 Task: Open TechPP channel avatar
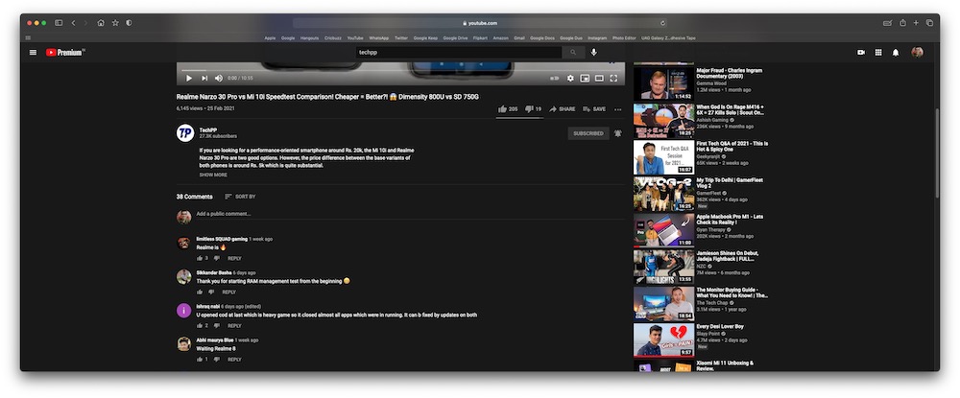[x=185, y=133]
